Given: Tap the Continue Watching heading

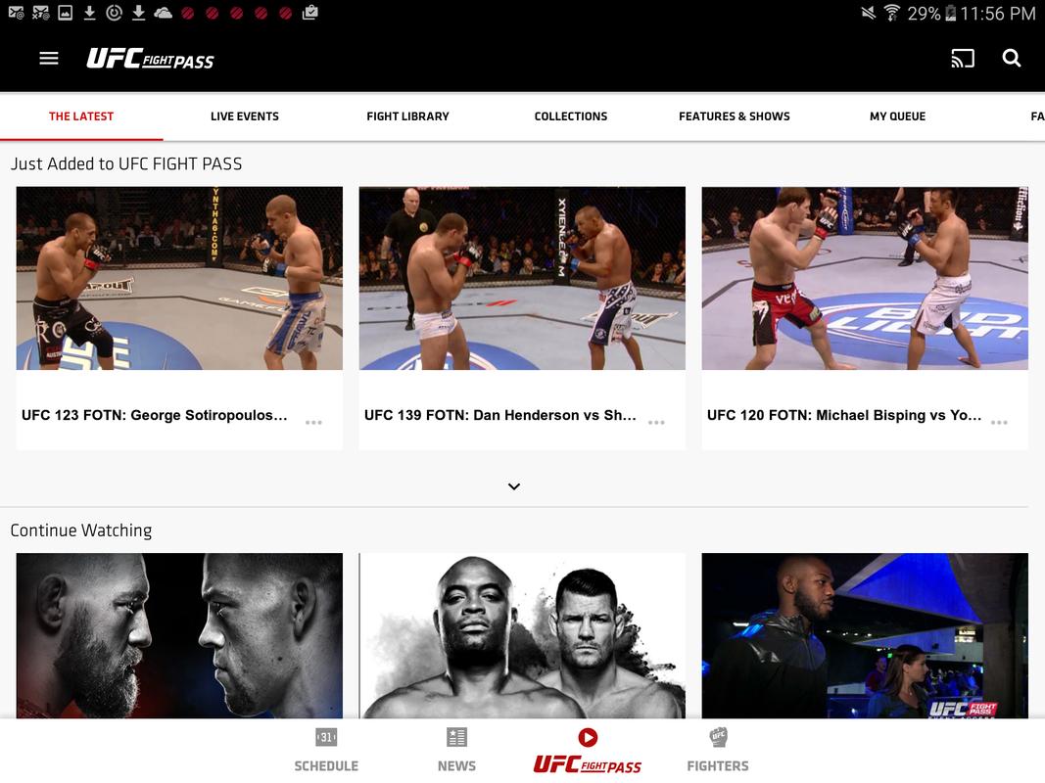Looking at the screenshot, I should click(x=81, y=530).
